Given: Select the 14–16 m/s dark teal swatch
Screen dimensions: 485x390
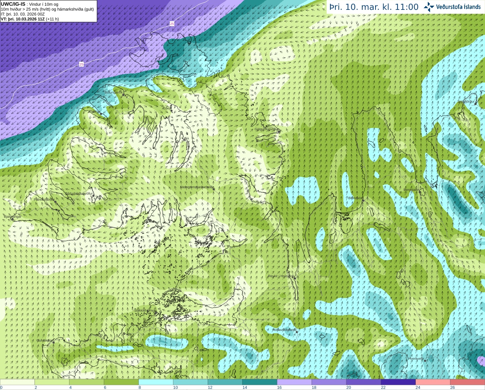Looking at the screenshot, I should click(260, 382).
